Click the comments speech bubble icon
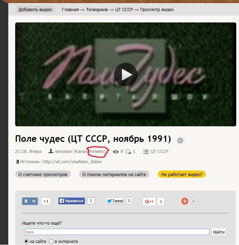This screenshot has width=239, height=245. (128, 151)
